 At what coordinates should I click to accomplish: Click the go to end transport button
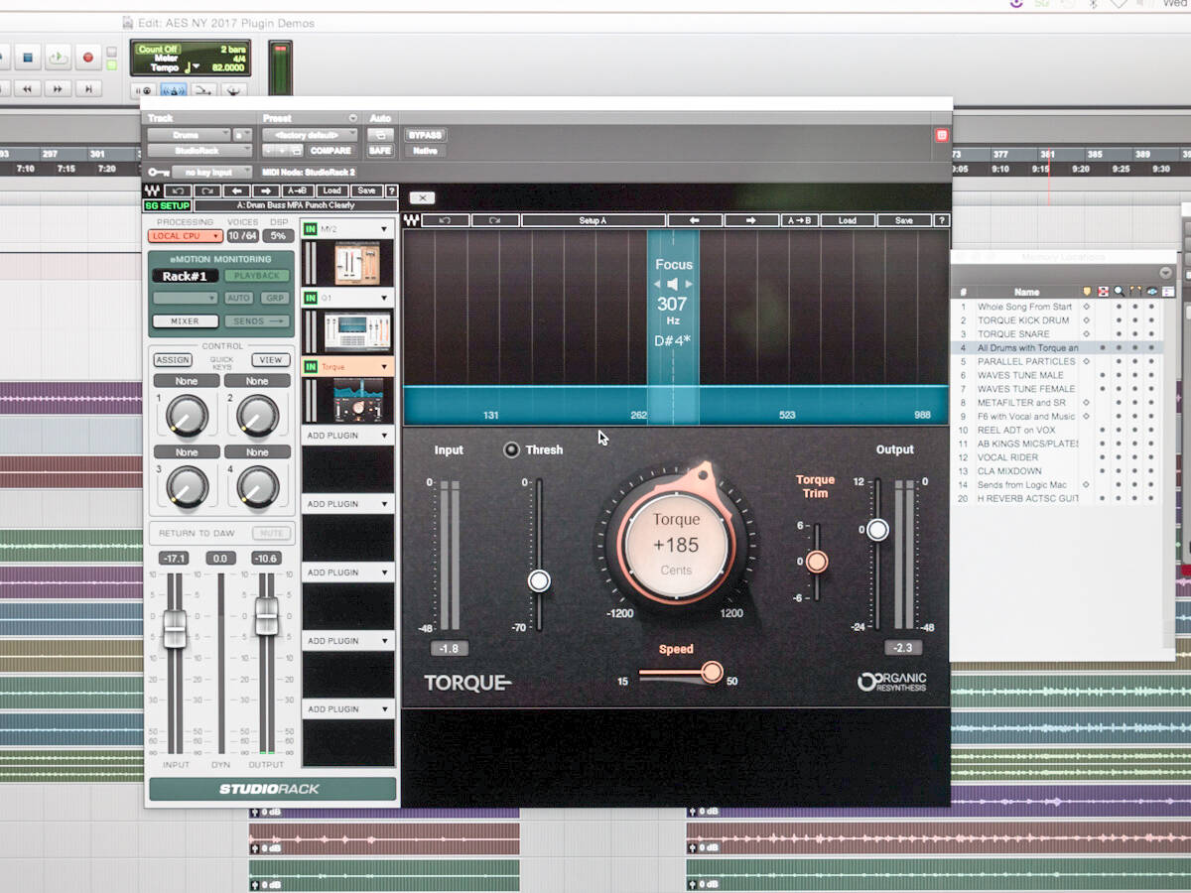(x=88, y=89)
